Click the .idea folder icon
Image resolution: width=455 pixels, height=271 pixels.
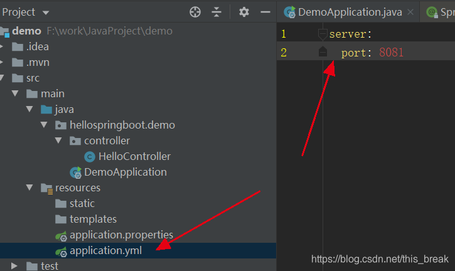[18, 46]
